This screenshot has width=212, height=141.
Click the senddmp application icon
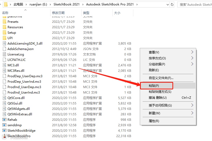pyautogui.click(x=4, y=125)
